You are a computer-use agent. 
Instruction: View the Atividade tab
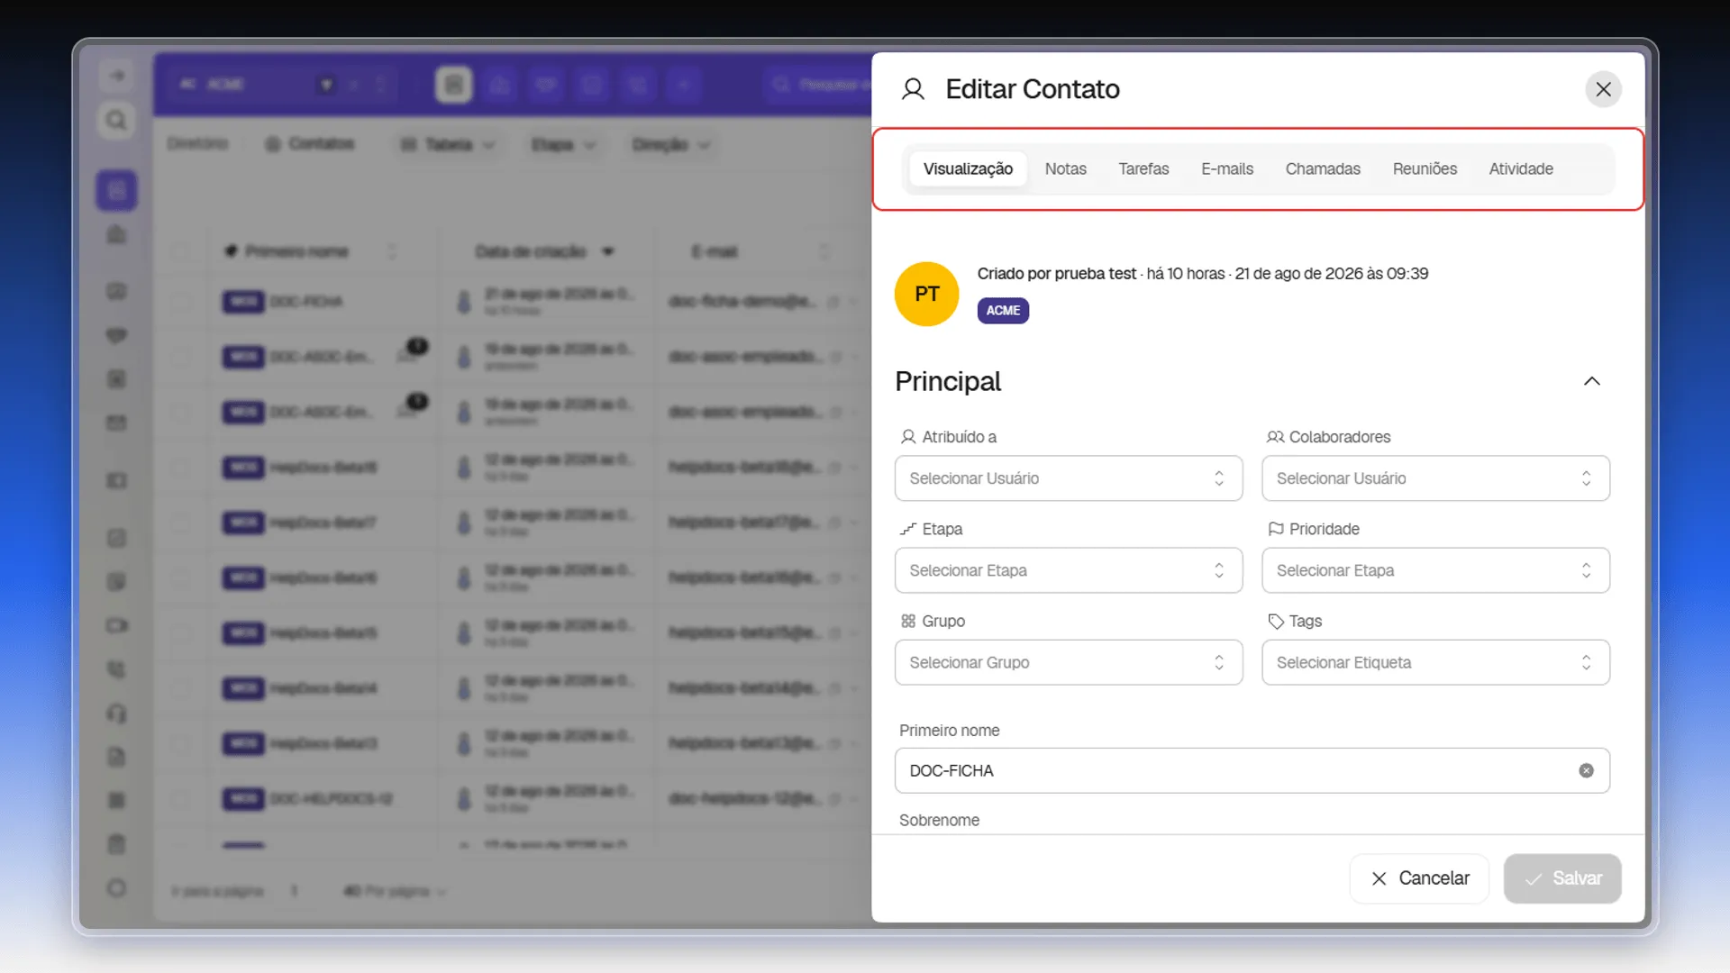pos(1520,168)
